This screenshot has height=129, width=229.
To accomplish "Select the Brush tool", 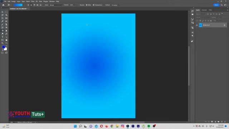I will (x=3, y=24).
